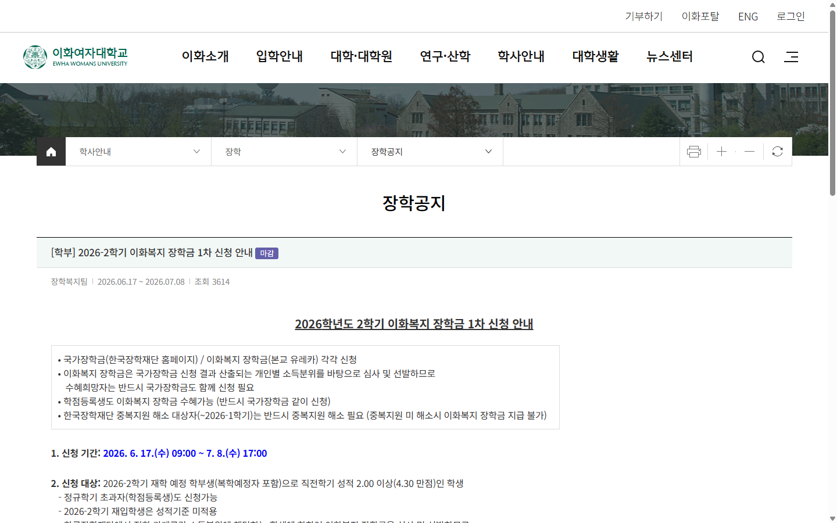The image size is (837, 523).
Task: Switch to ENG language
Action: click(748, 16)
